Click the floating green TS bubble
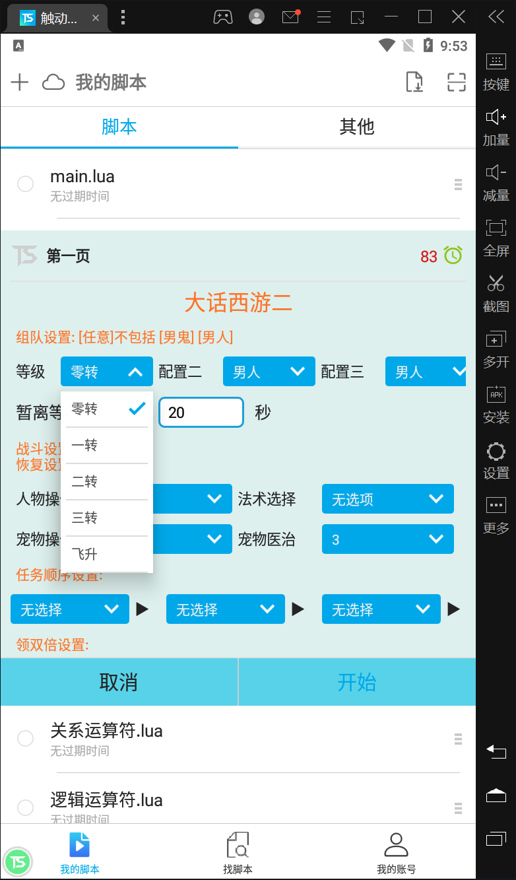This screenshot has width=516, height=880. tap(18, 862)
